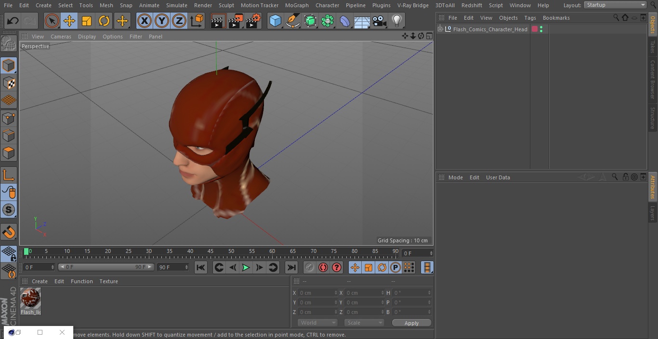This screenshot has height=339, width=658.
Task: Add a Light object
Action: pyautogui.click(x=396, y=21)
